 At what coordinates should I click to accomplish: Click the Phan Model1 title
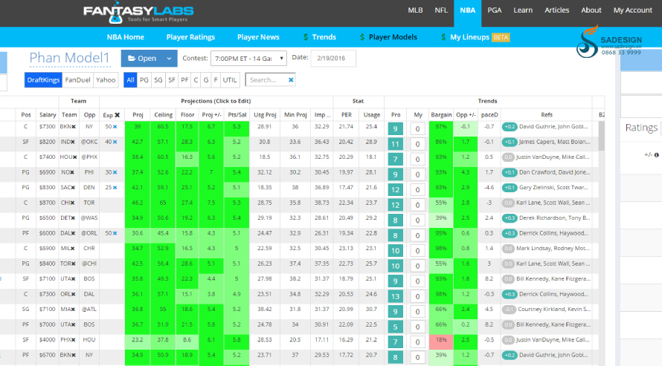coord(70,58)
